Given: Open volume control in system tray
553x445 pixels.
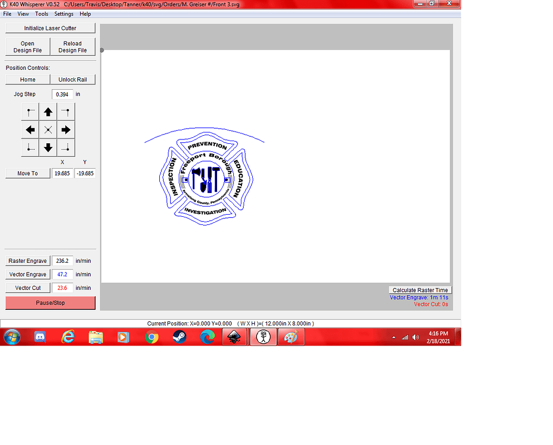Looking at the screenshot, I should (416, 337).
